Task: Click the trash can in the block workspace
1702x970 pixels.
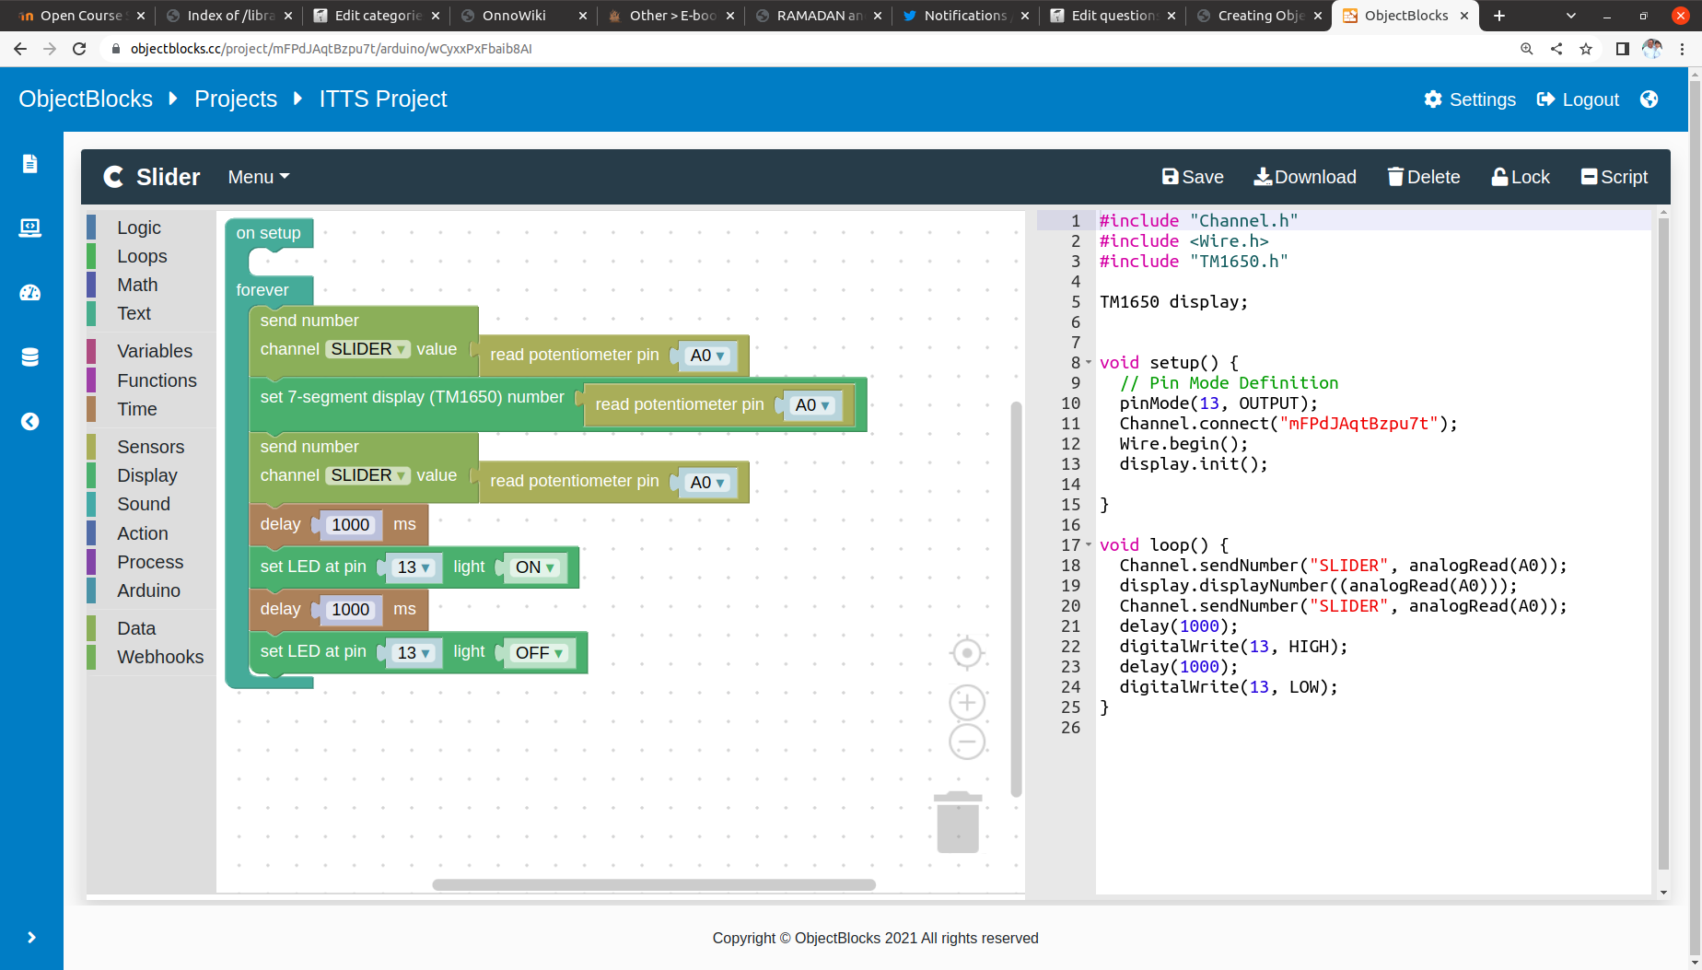Action: click(958, 823)
